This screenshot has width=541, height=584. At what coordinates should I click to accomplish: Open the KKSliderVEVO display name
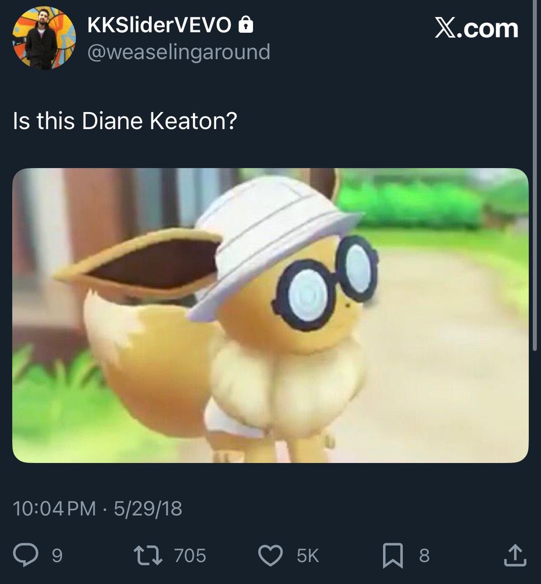click(x=159, y=25)
